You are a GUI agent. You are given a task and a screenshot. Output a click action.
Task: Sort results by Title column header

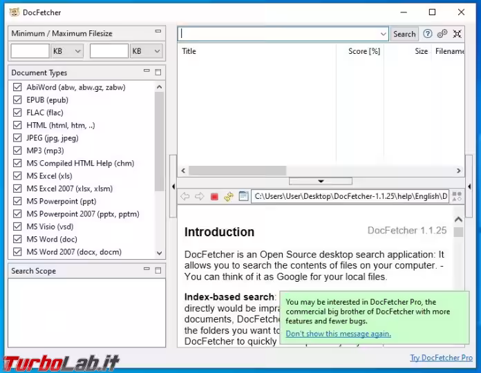(x=189, y=51)
